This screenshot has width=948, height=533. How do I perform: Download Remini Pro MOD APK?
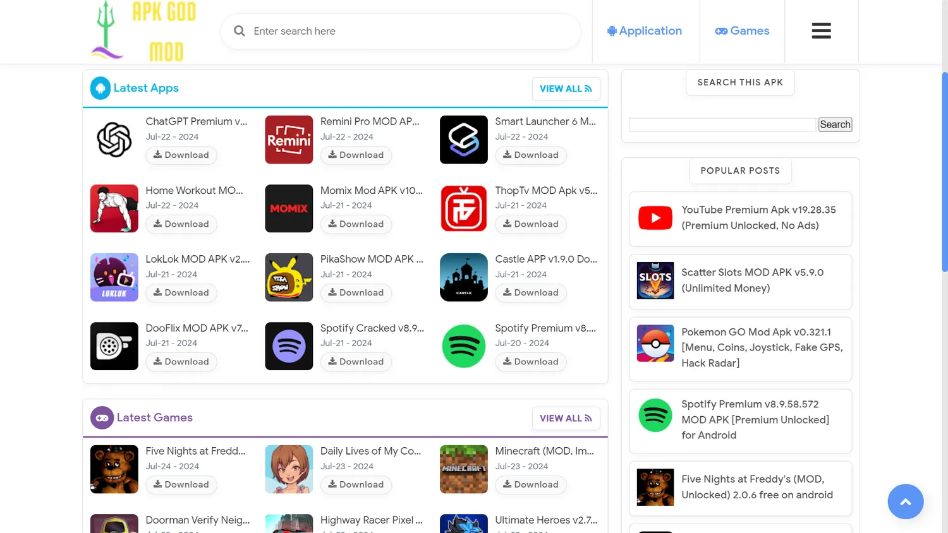356,155
